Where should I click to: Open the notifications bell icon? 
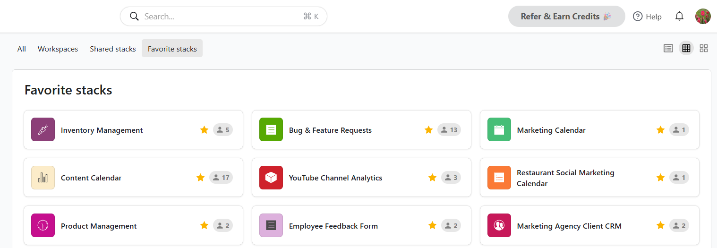click(x=679, y=16)
